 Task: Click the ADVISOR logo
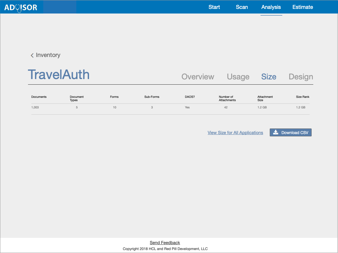(20, 7)
